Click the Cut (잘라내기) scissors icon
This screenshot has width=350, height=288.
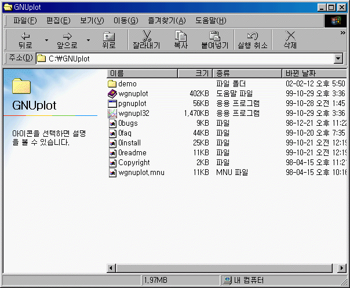147,36
